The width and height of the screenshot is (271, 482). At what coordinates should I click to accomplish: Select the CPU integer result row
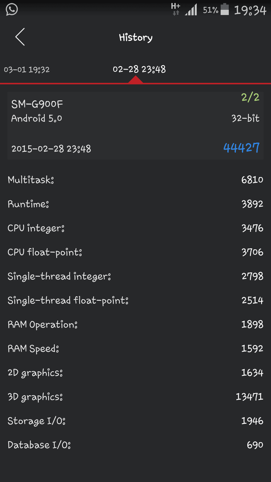(x=135, y=229)
